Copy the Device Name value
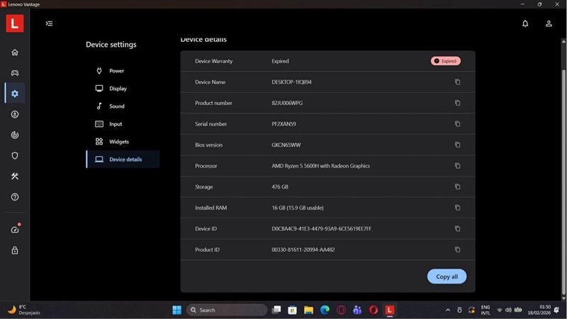The image size is (567, 319). 457,82
